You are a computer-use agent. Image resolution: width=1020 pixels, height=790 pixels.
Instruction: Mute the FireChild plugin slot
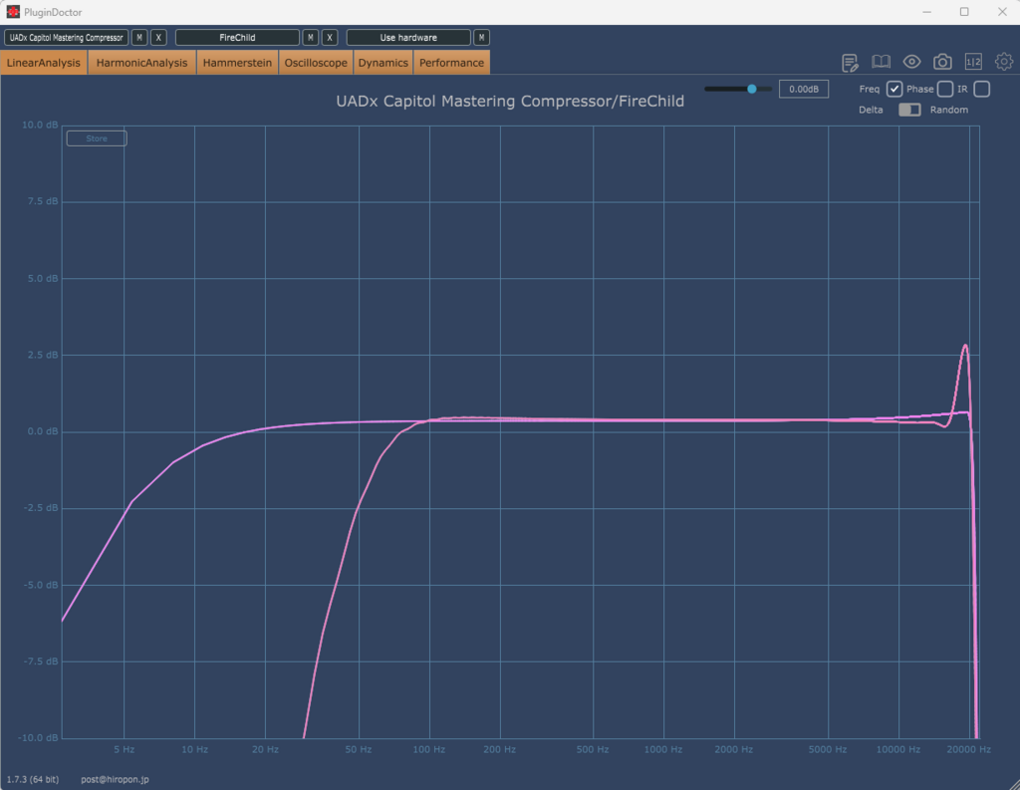click(311, 38)
